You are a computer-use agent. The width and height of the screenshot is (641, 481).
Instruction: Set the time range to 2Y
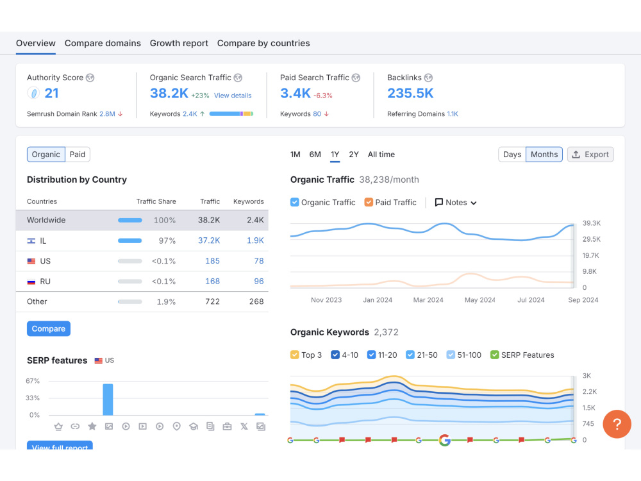tap(354, 155)
